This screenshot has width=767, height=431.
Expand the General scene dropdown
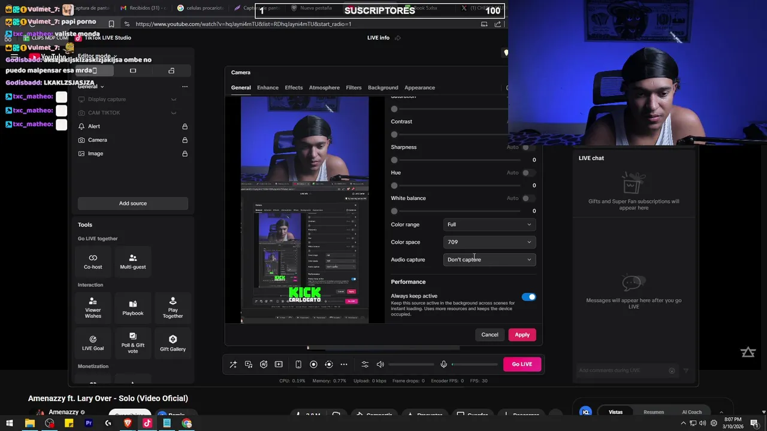(91, 87)
